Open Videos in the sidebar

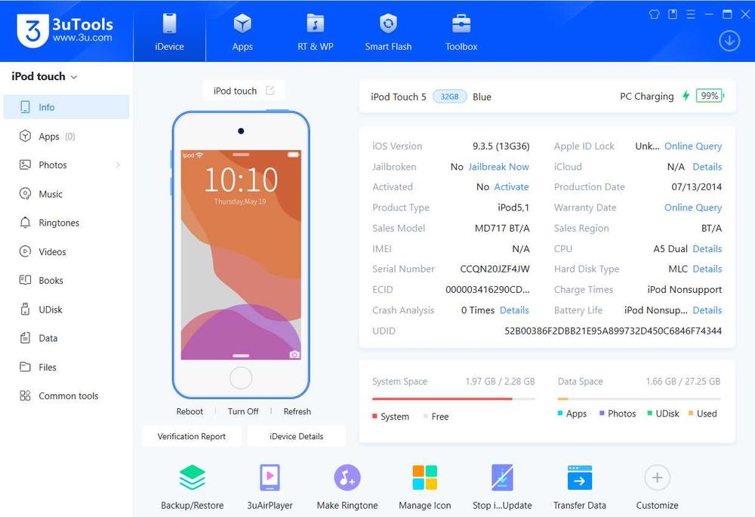tap(66, 252)
